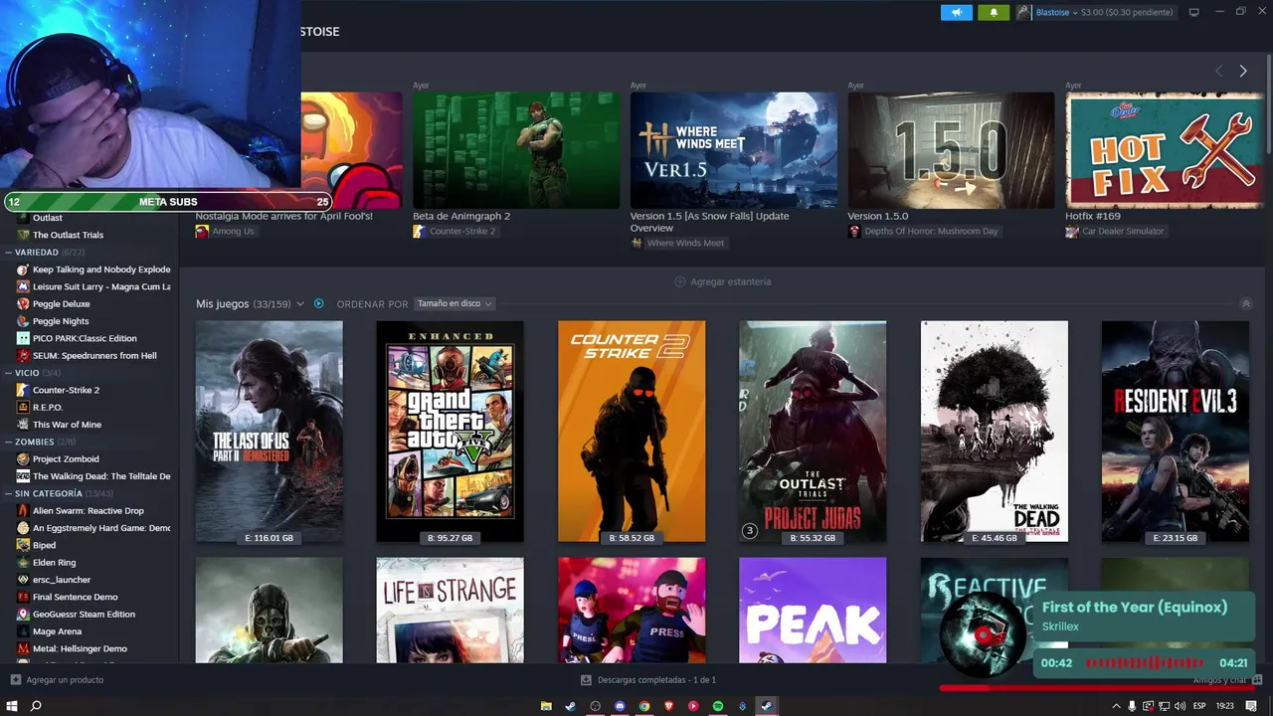1273x716 pixels.
Task: Collapse the ZOMBIES category
Action: pyautogui.click(x=9, y=442)
